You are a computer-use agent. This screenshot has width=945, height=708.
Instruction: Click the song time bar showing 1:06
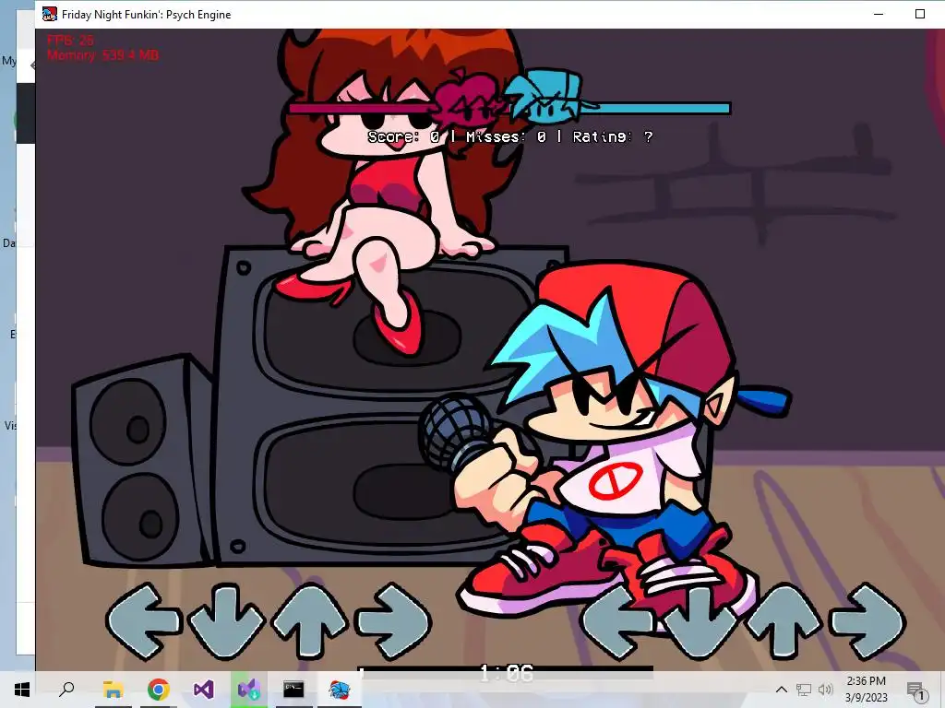click(507, 673)
